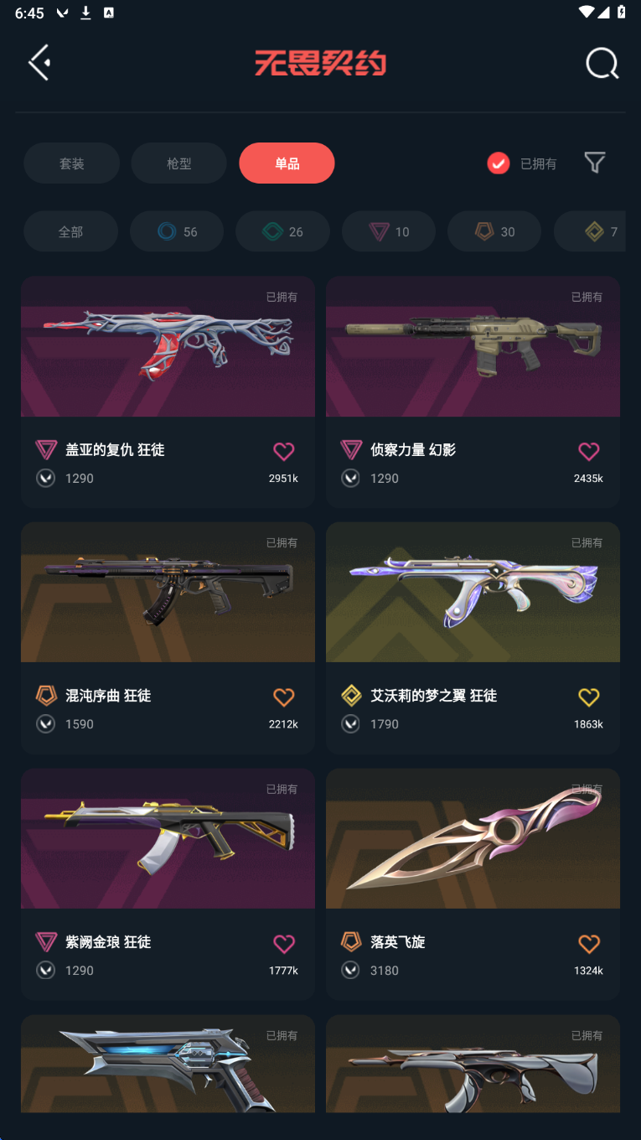This screenshot has width=641, height=1140.
Task: Choose the 全部 filter button
Action: 70,231
